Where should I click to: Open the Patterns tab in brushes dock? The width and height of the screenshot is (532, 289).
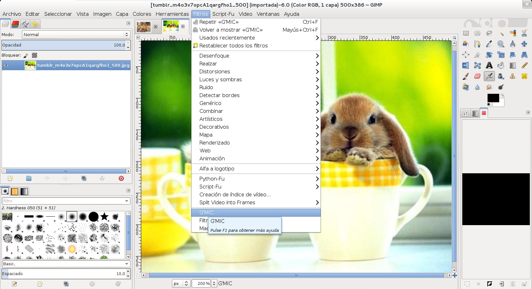[15, 191]
